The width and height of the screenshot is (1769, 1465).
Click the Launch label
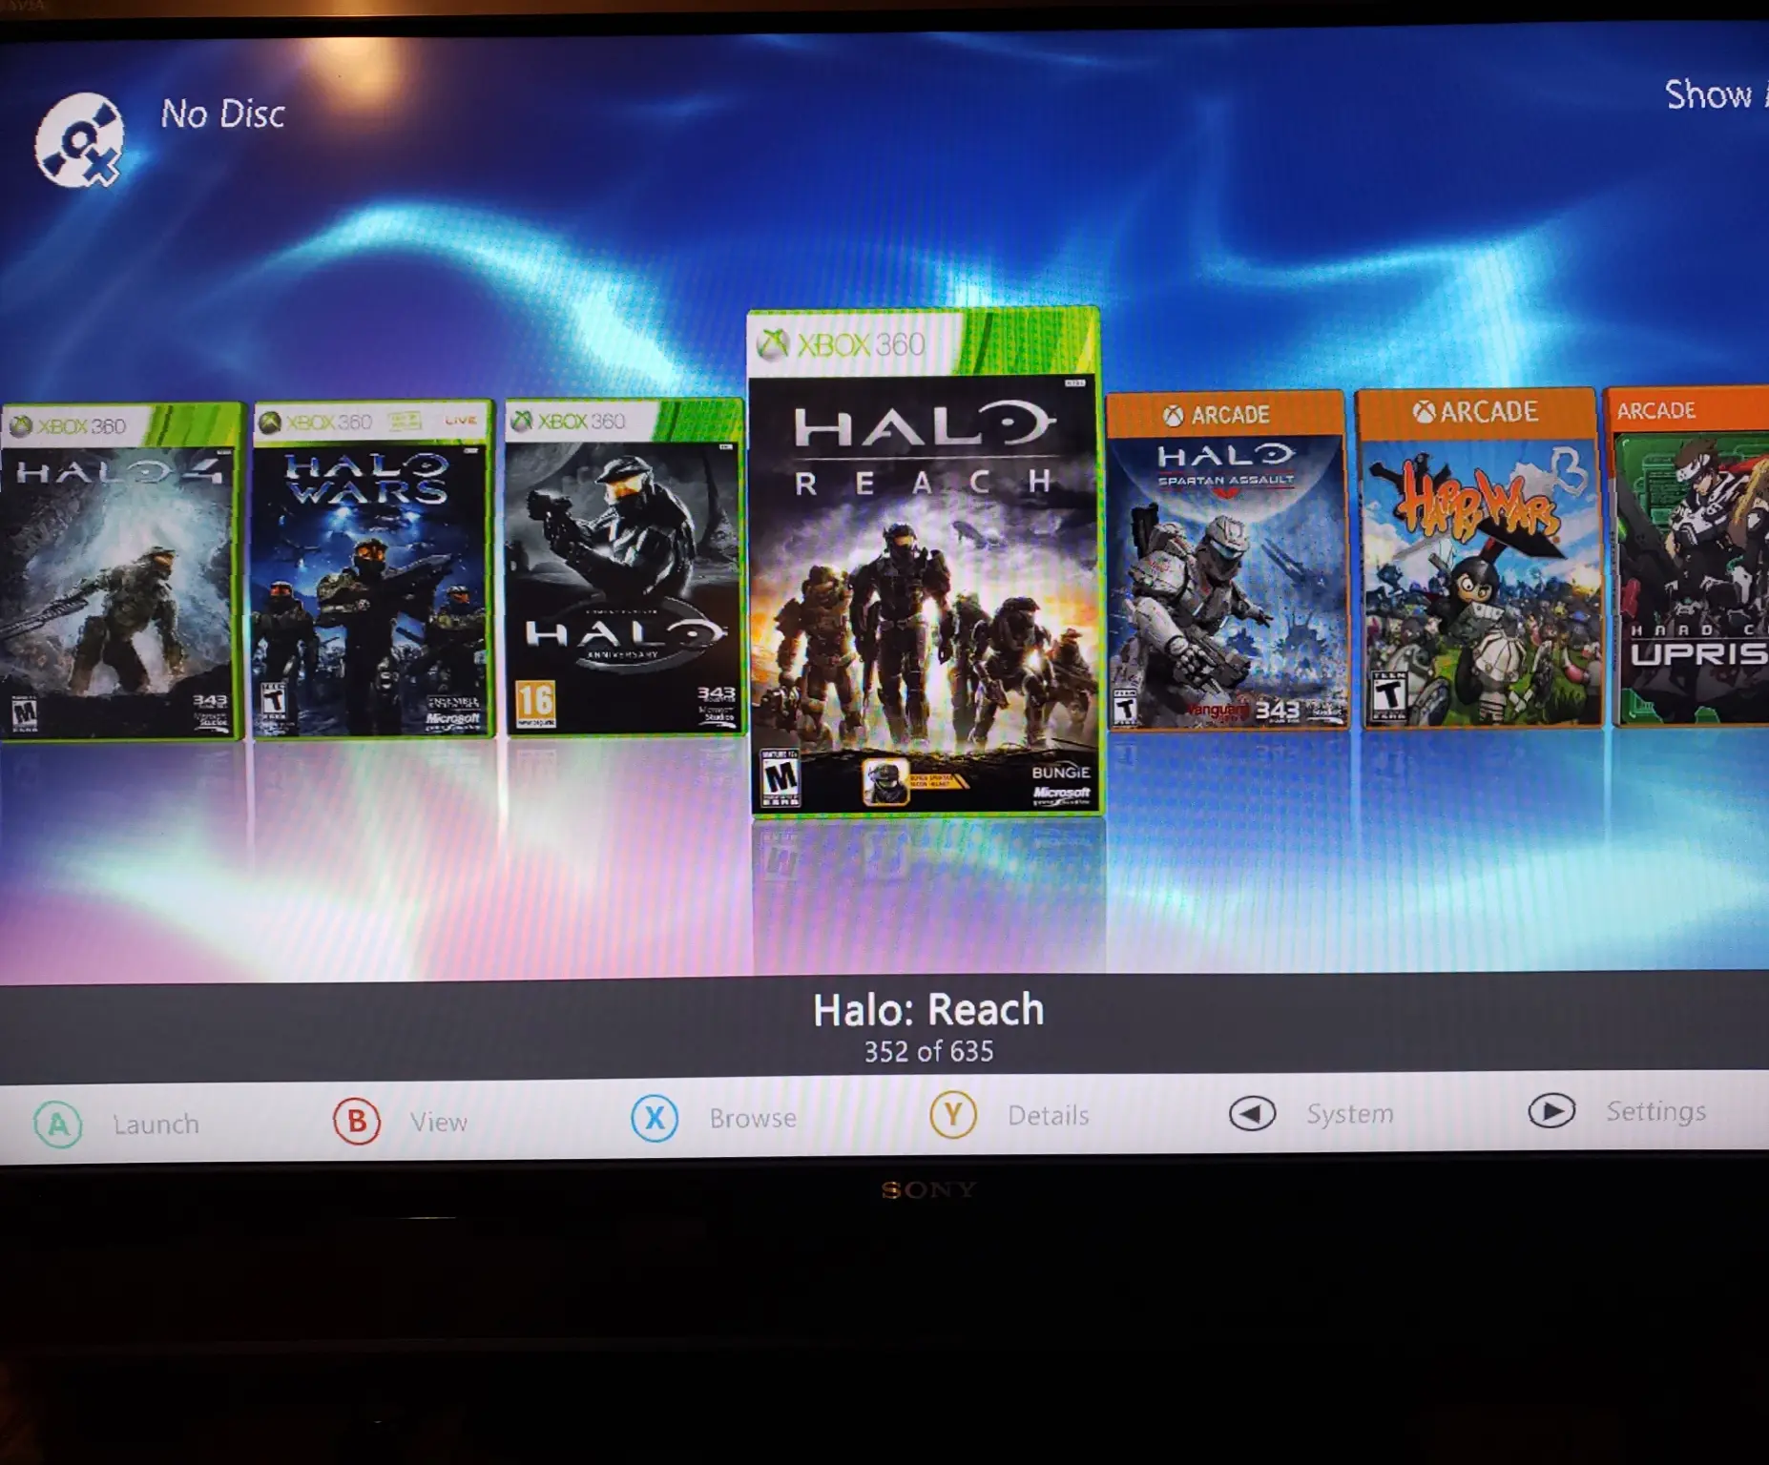156,1125
